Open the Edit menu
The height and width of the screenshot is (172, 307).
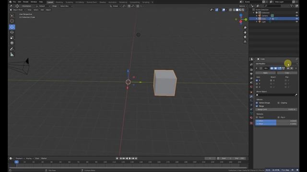19,2
